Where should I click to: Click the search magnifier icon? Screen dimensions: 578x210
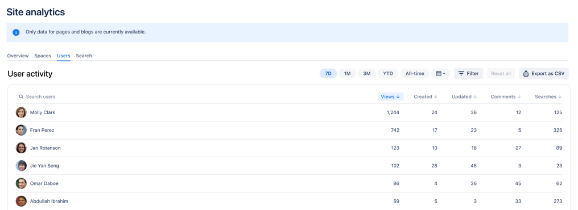click(21, 96)
